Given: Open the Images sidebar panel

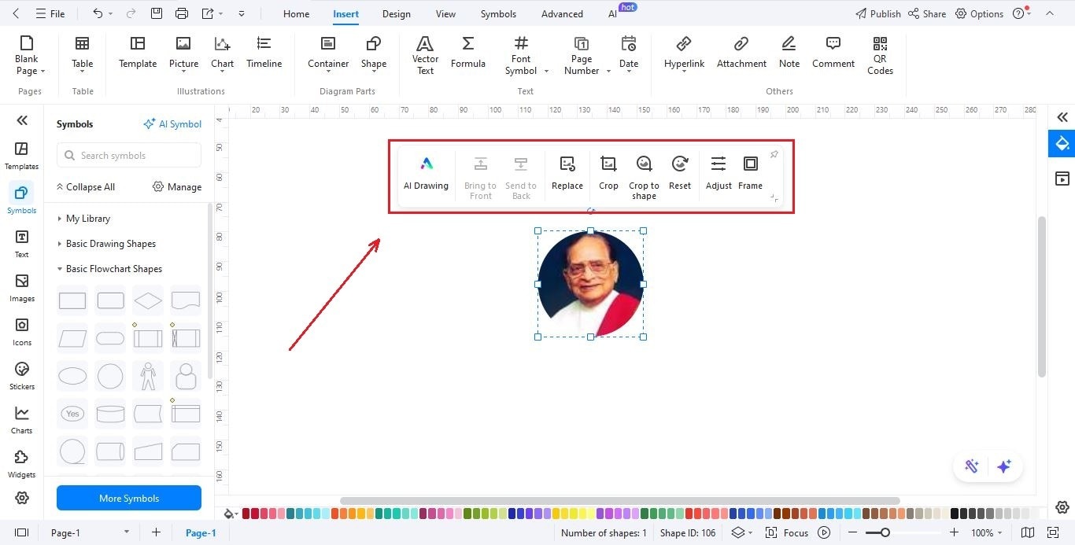Looking at the screenshot, I should 21,286.
